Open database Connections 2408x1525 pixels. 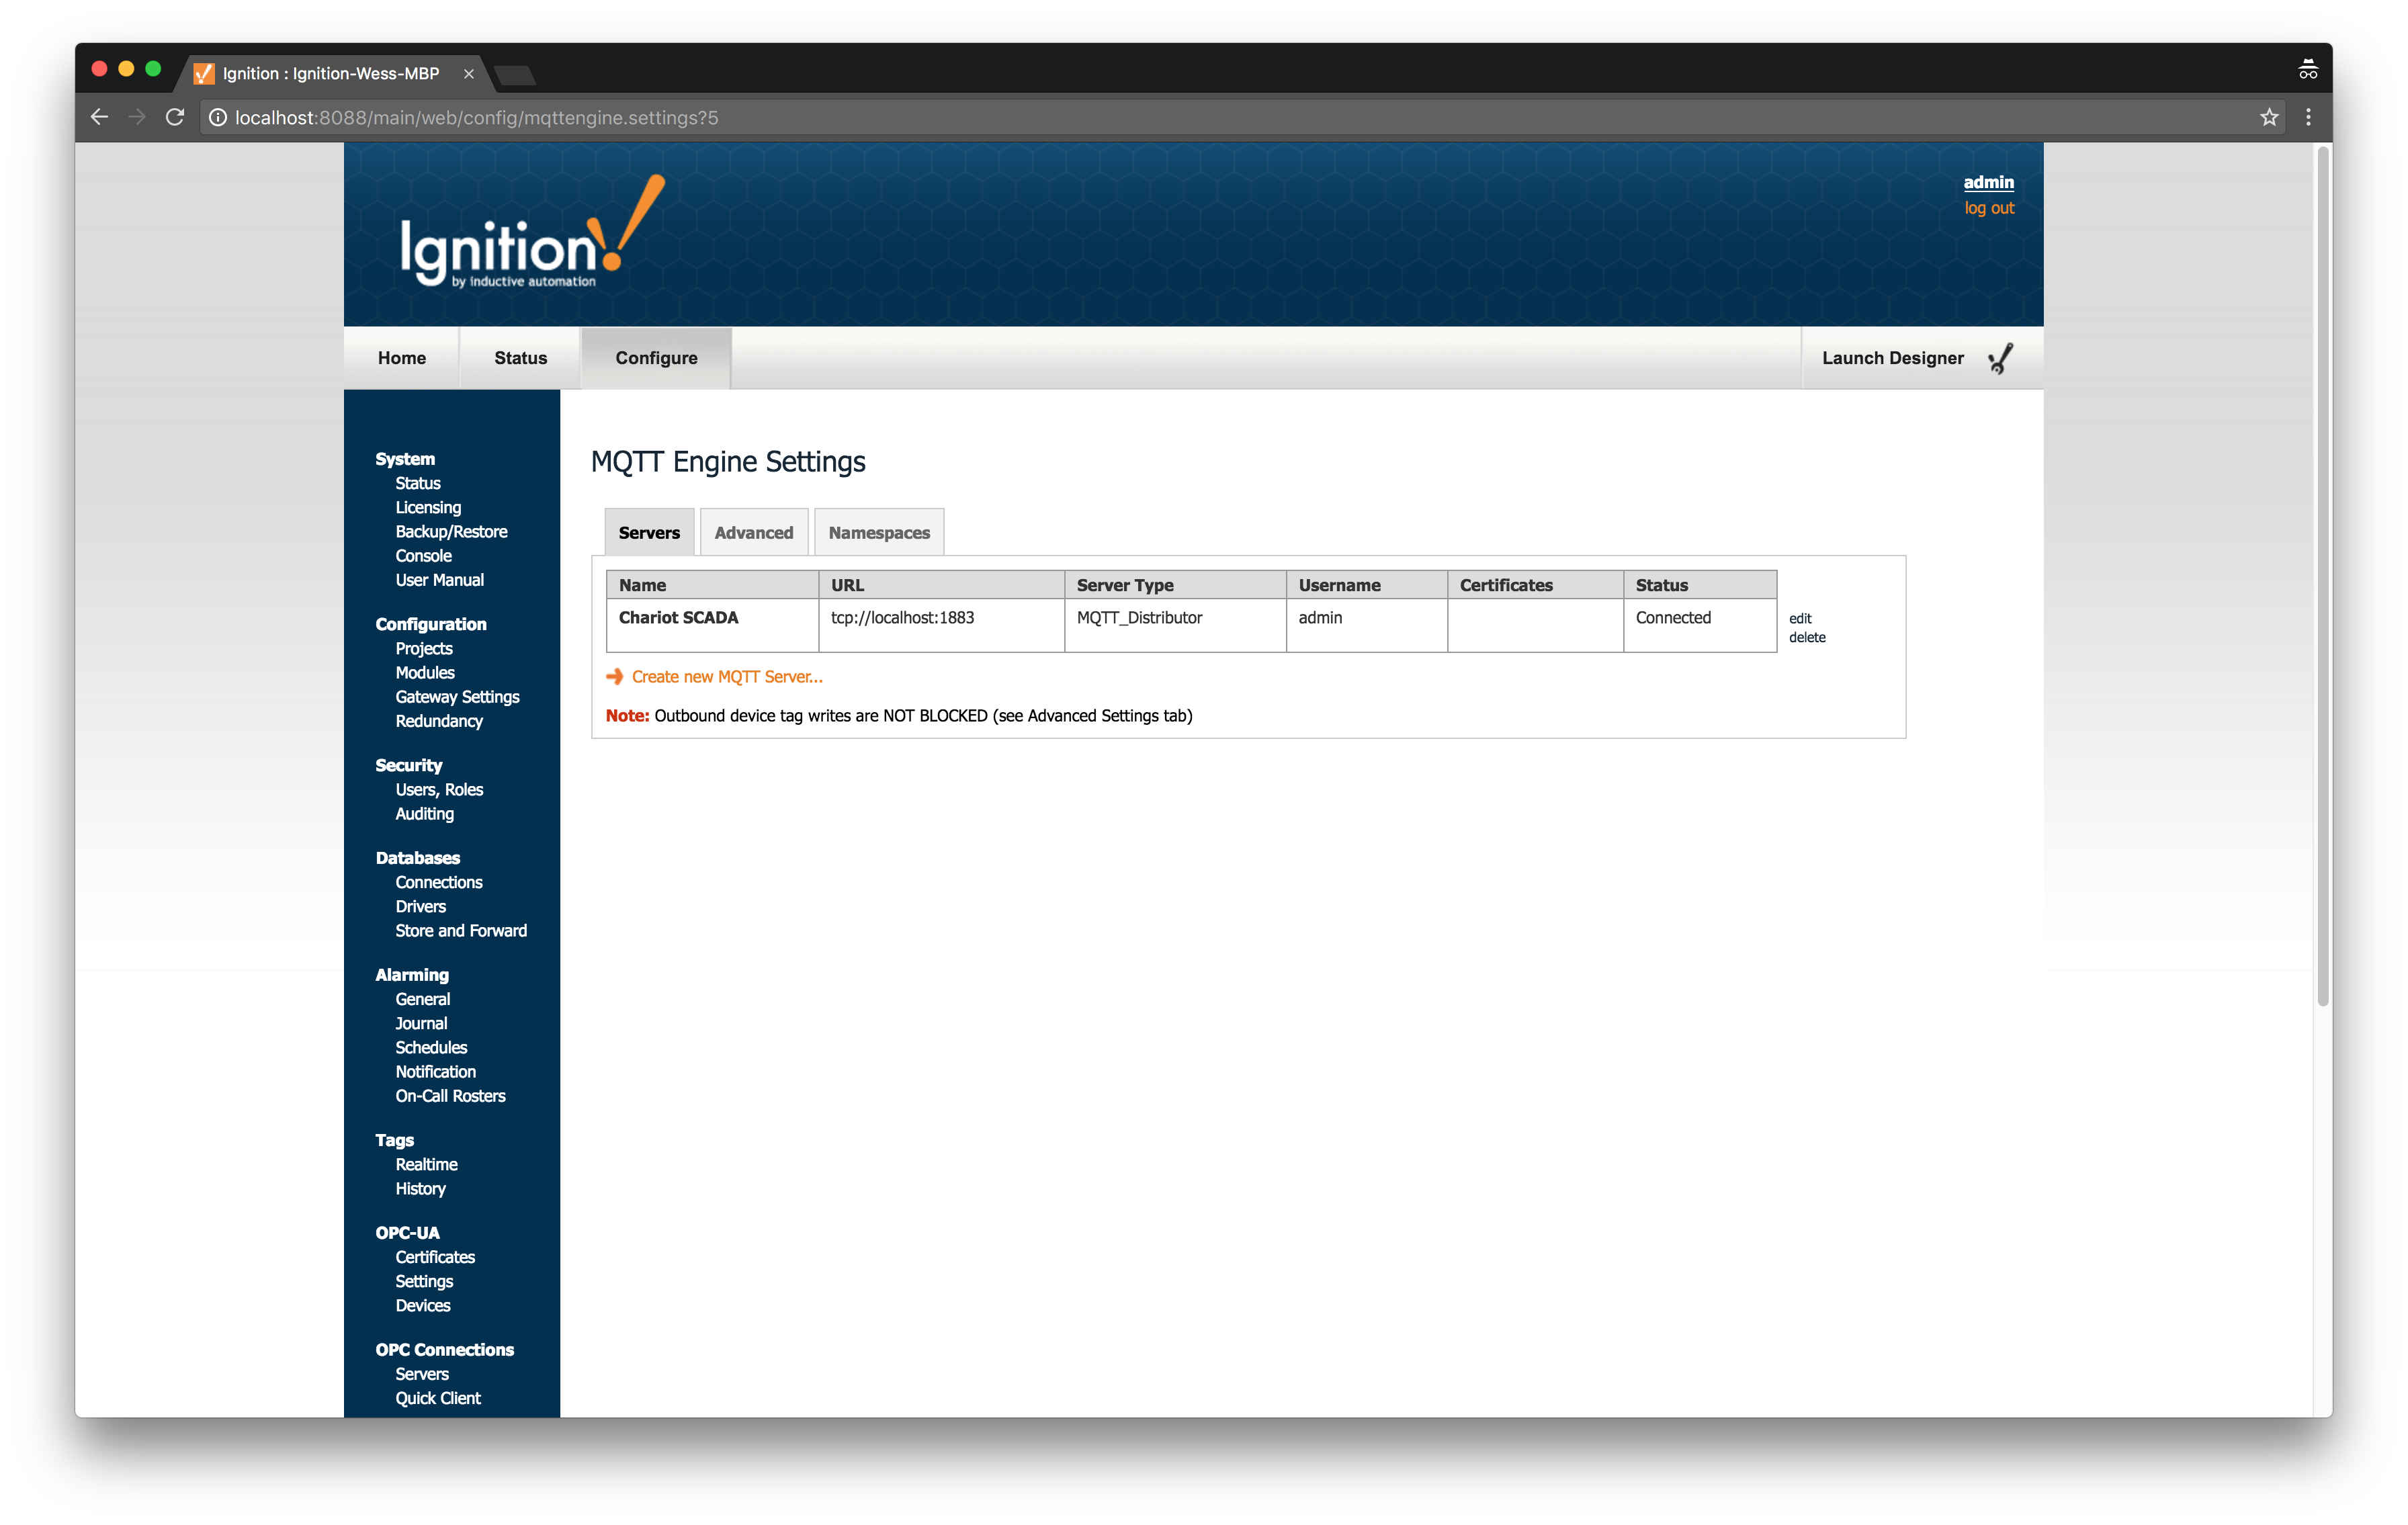tap(438, 882)
